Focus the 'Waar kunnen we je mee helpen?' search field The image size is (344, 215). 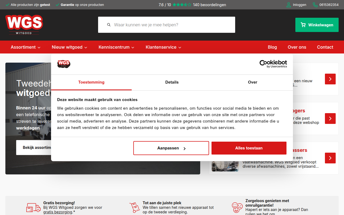167,25
